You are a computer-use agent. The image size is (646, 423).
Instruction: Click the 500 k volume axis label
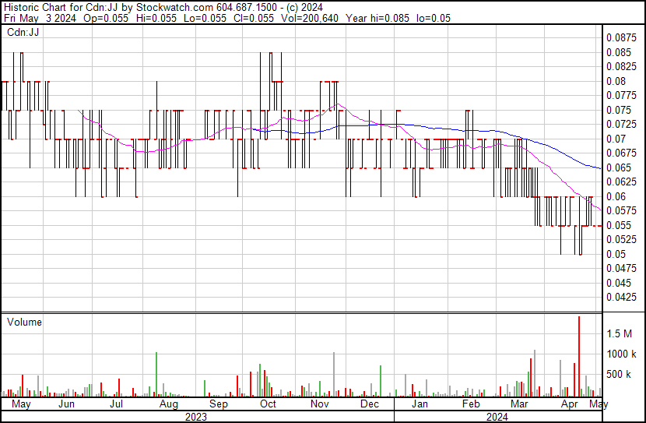click(x=619, y=374)
